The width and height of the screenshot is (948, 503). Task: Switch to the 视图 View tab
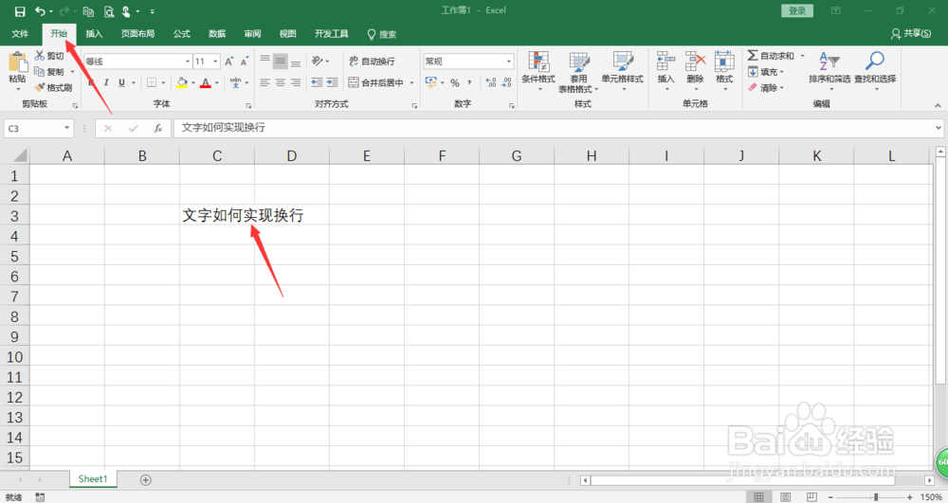coord(288,34)
